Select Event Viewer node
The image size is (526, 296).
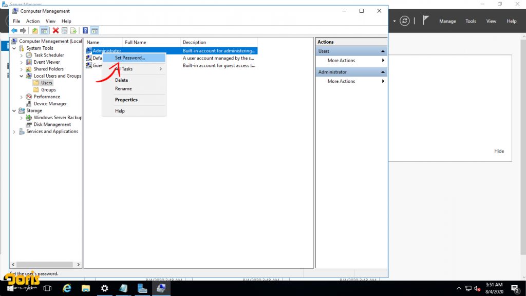(47, 62)
